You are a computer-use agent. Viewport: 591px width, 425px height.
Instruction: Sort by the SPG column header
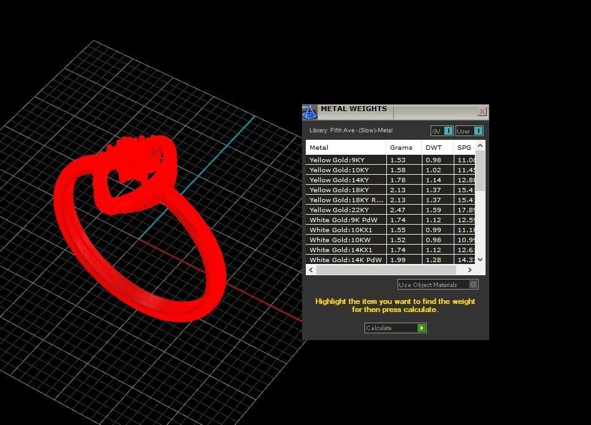[x=465, y=148]
